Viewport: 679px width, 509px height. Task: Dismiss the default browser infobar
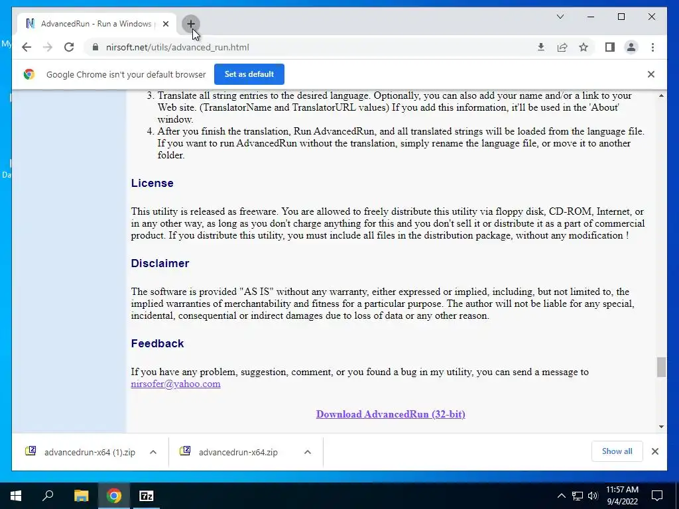651,74
